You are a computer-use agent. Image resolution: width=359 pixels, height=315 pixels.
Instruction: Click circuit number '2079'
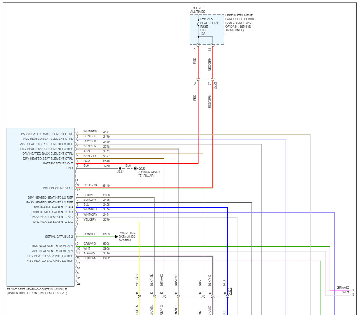(106, 219)
